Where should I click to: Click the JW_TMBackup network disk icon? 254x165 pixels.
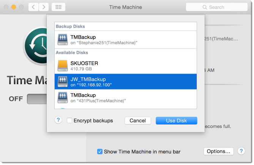[63, 82]
